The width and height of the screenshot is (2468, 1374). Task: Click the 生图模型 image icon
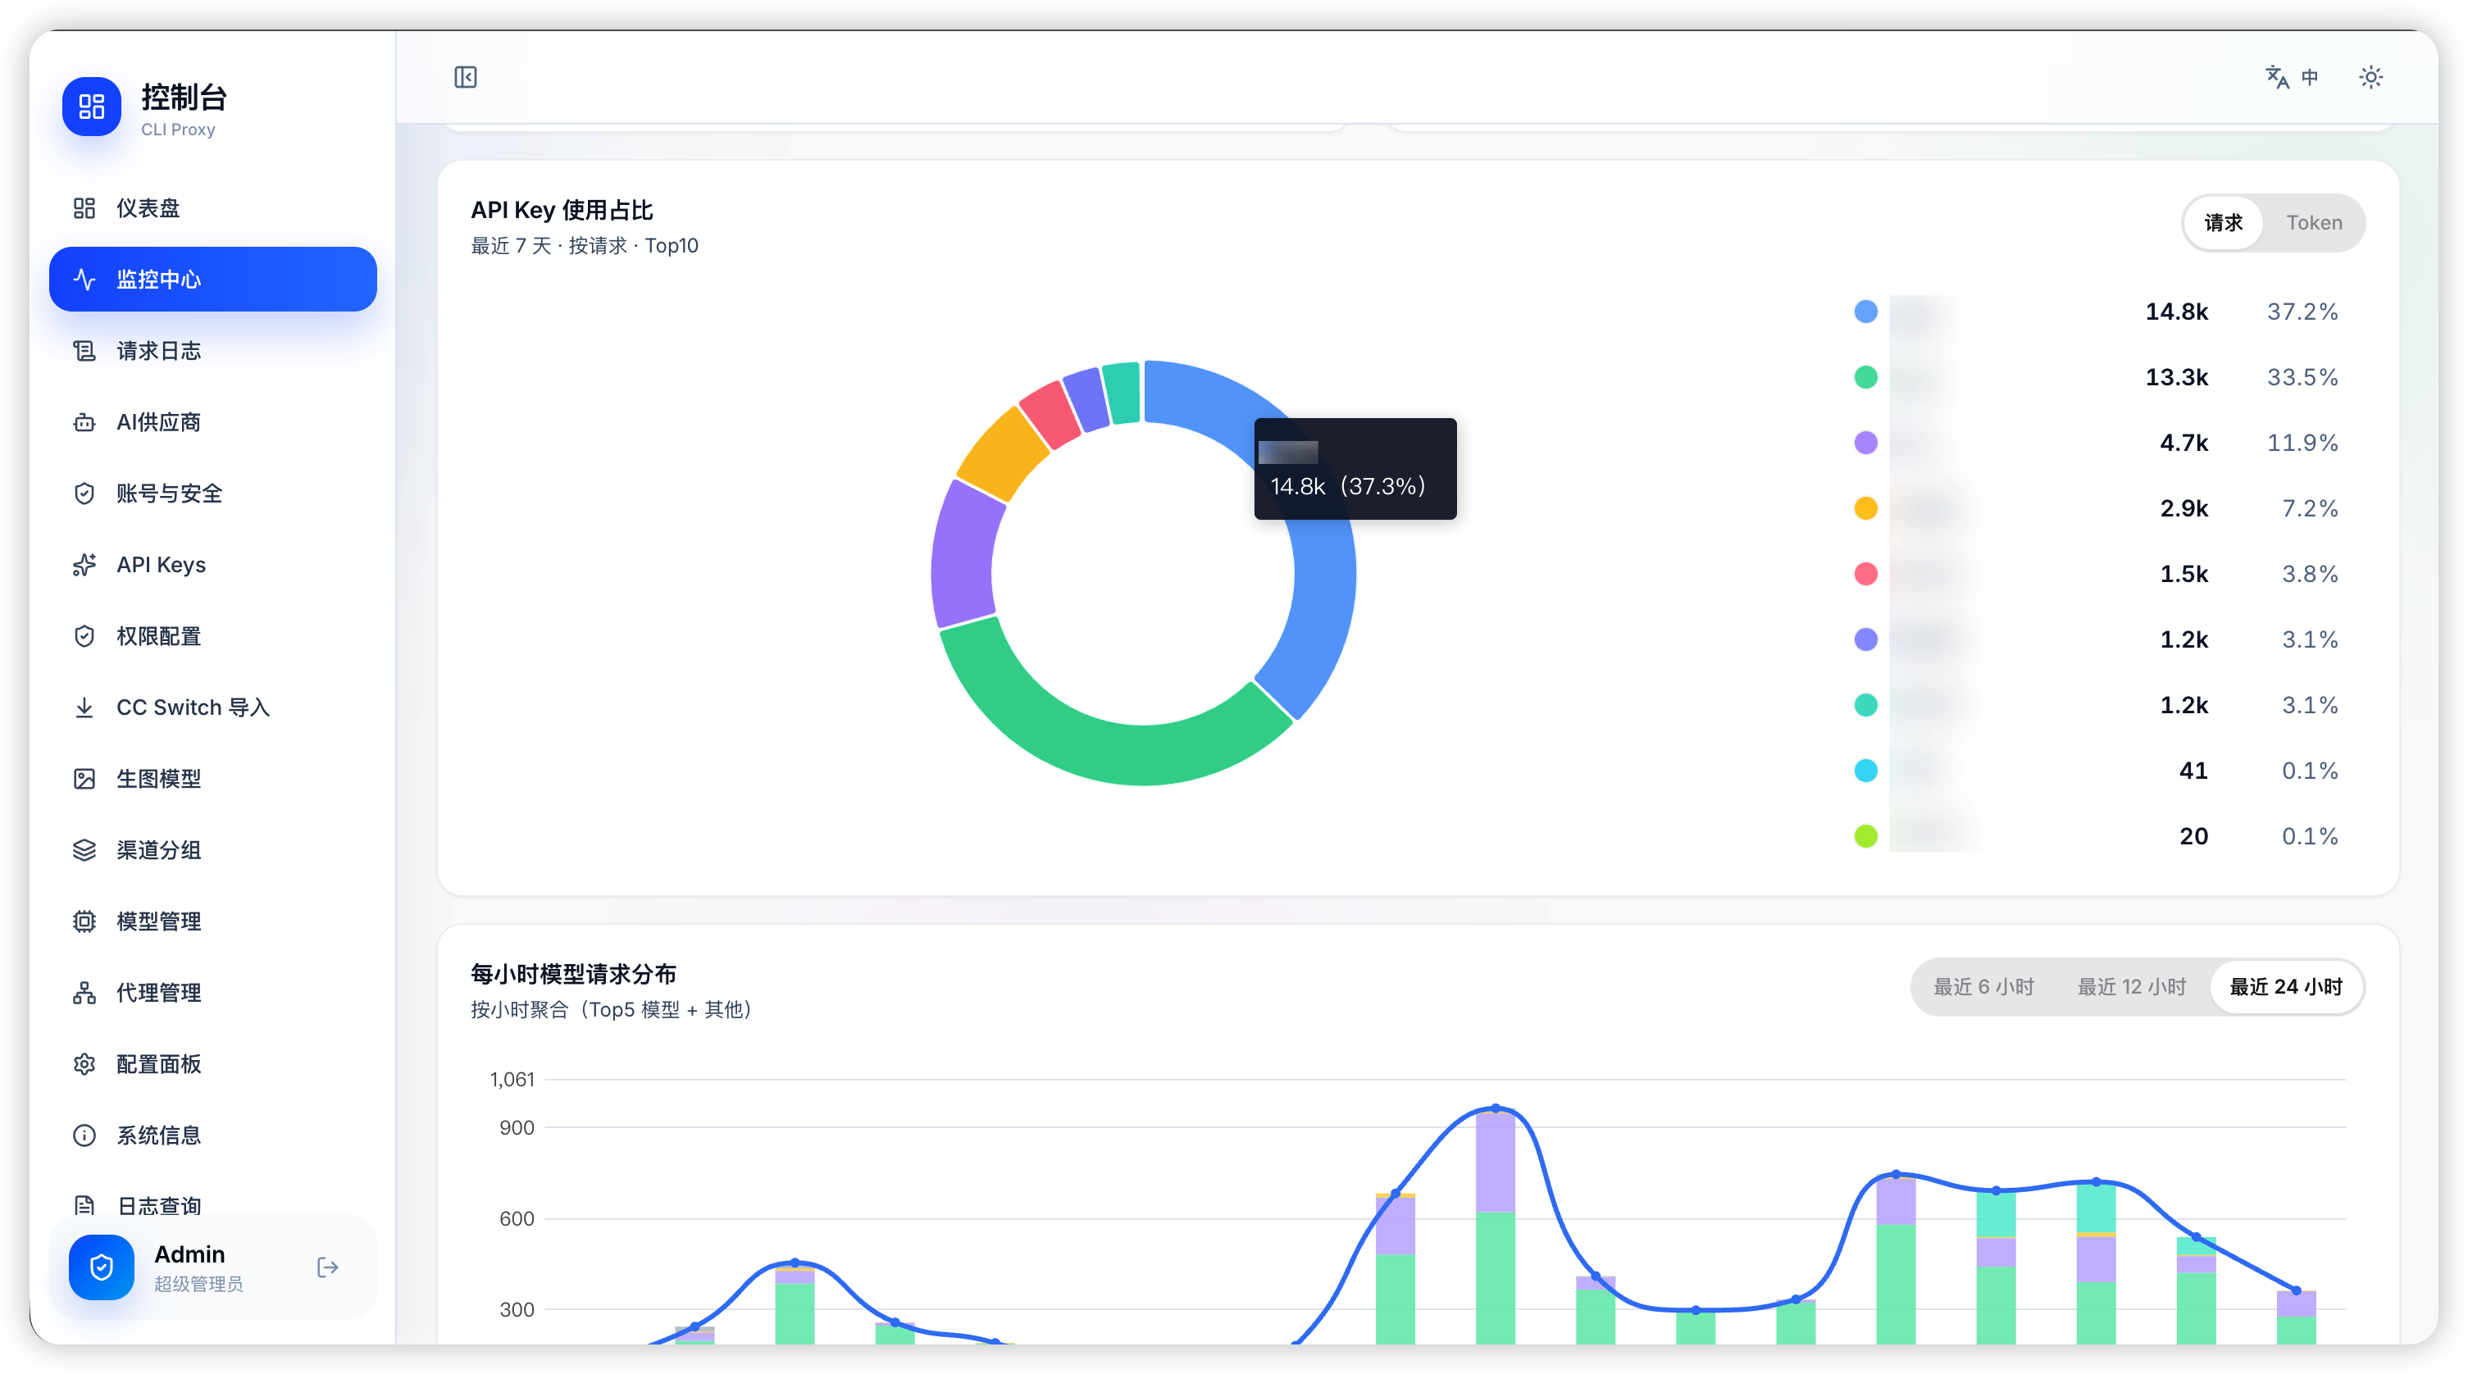84,779
